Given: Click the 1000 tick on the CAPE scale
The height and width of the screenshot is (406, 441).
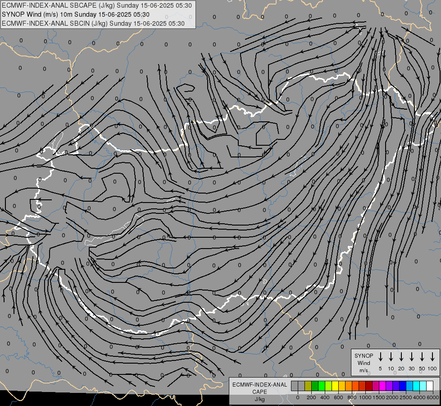Looking at the screenshot, I should click(365, 397).
